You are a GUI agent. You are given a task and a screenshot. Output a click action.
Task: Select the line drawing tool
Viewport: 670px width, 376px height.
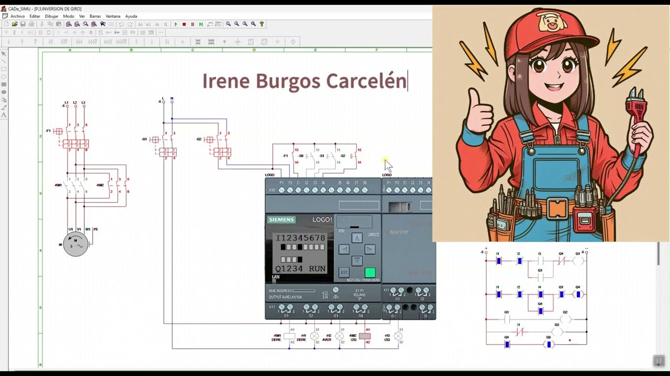(4, 61)
